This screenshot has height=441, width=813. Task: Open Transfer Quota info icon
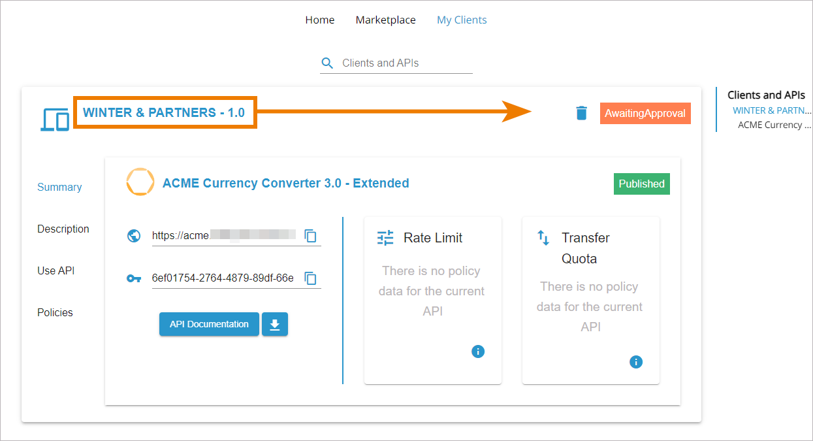tap(636, 362)
